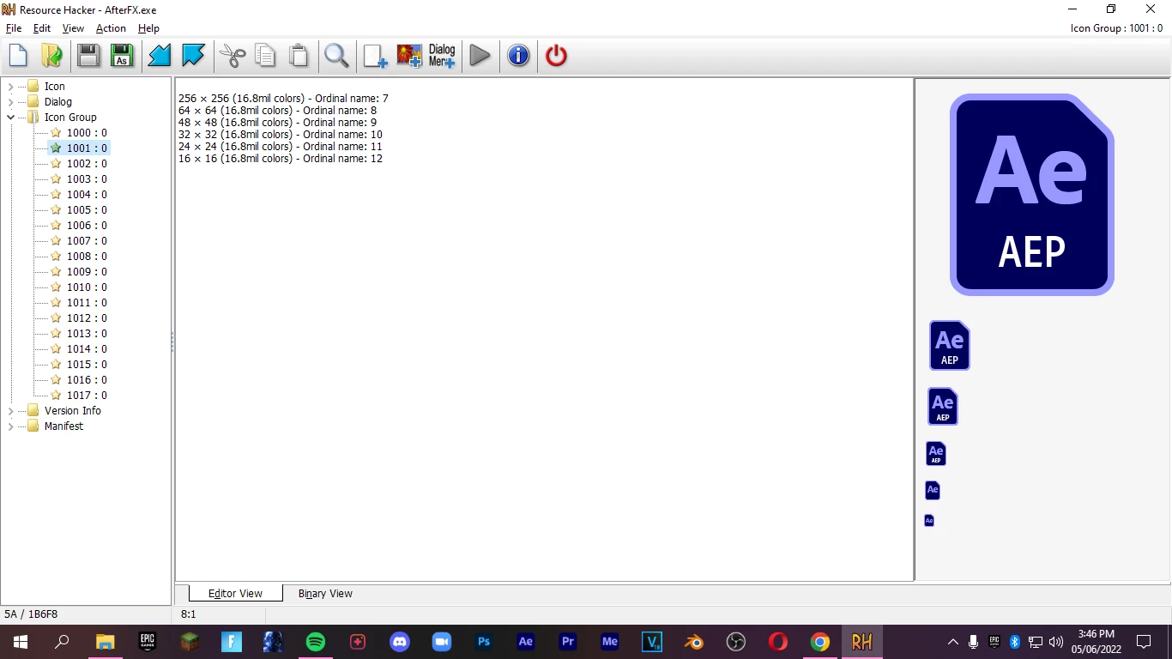The image size is (1172, 659).
Task: Click the red power exit icon
Action: 557,56
